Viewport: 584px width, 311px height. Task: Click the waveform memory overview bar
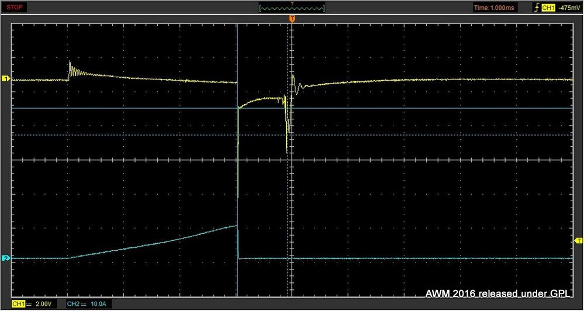pos(292,8)
